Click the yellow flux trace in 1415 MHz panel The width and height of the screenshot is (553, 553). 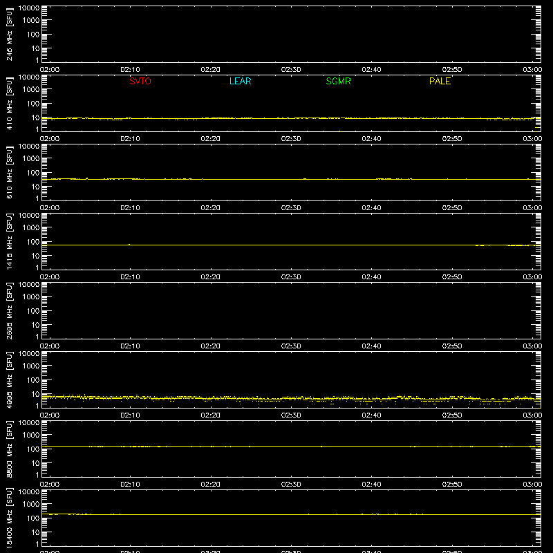pos(291,245)
